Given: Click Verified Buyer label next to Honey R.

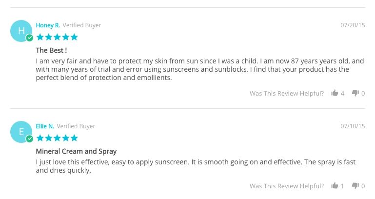Looking at the screenshot, I should [x=82, y=25].
